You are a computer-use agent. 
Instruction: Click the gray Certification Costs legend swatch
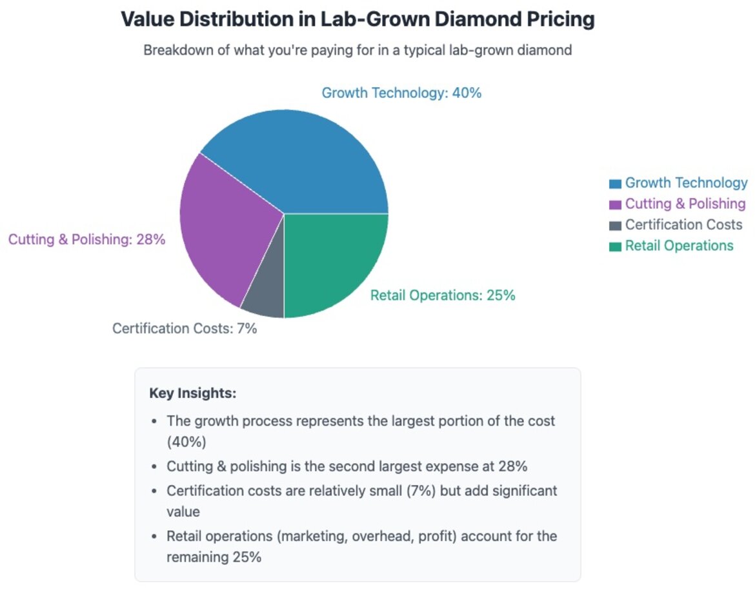pos(615,226)
